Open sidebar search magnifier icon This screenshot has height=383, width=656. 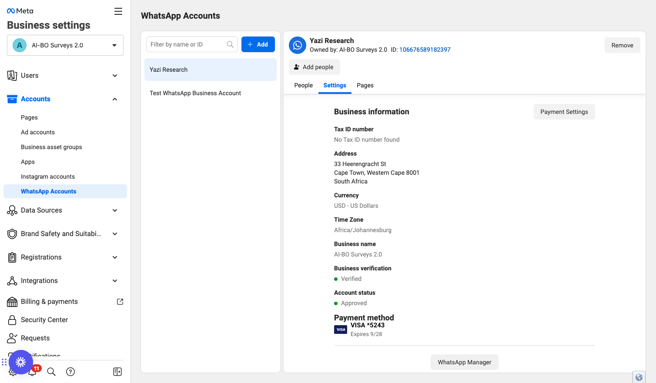tap(51, 372)
